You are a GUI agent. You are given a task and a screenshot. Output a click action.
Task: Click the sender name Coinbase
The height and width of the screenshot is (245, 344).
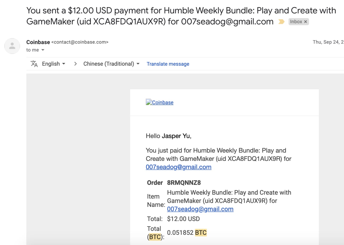(x=38, y=42)
